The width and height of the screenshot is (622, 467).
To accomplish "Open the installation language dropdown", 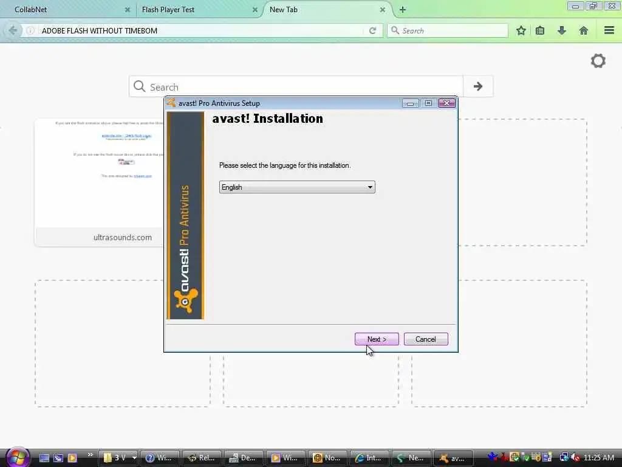I will (296, 187).
